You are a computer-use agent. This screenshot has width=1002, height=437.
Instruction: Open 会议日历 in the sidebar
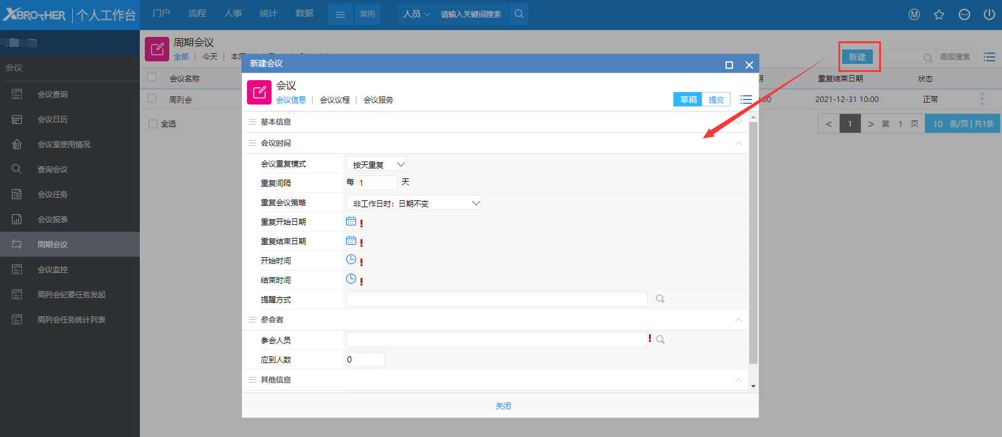click(x=53, y=120)
